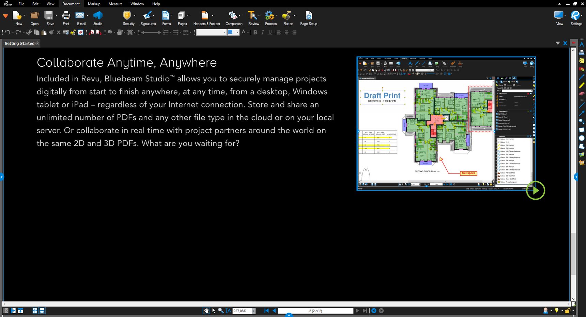The image size is (586, 317).
Task: Click the Process gears icon
Action: [x=269, y=16]
